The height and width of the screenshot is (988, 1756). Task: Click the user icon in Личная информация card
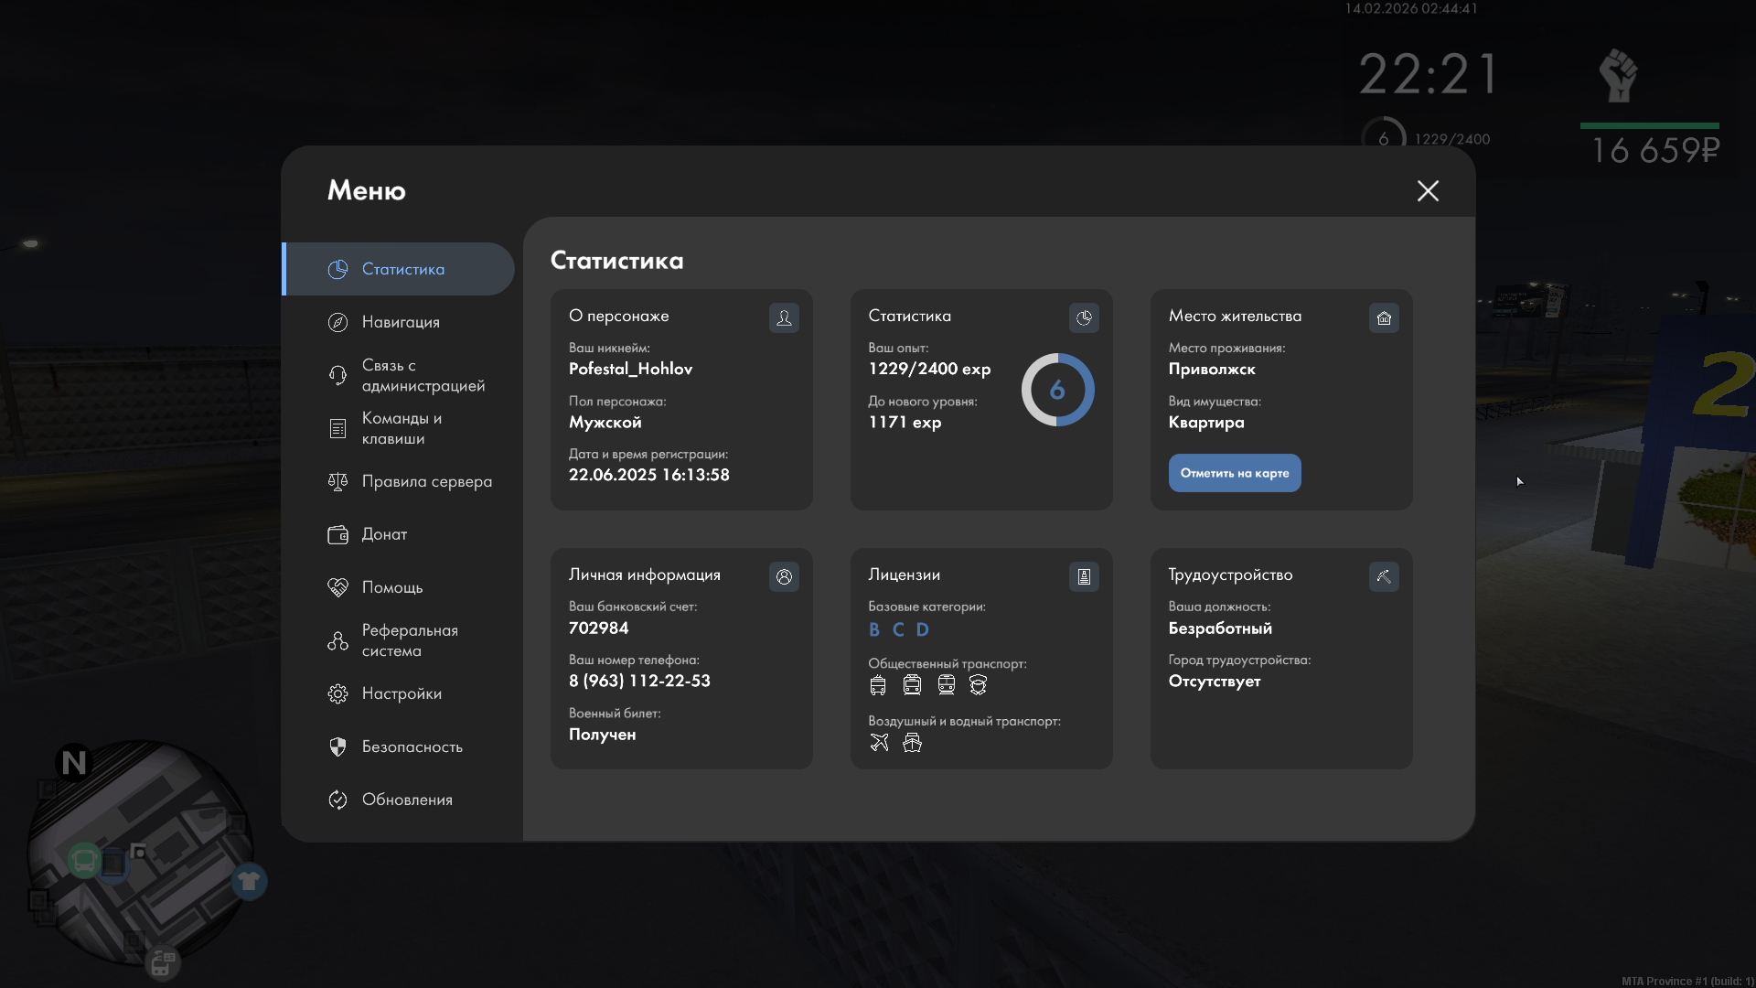(784, 576)
